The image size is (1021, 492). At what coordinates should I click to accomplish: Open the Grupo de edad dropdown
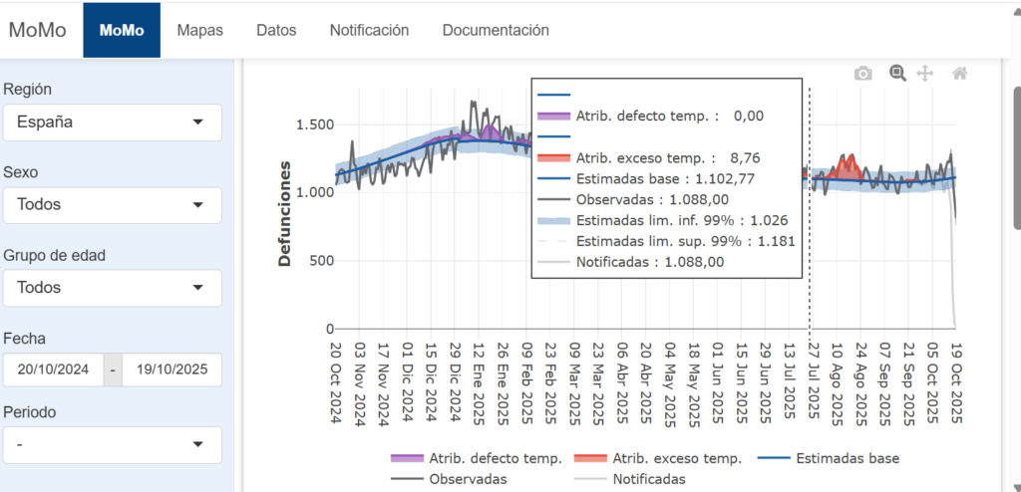pos(112,288)
